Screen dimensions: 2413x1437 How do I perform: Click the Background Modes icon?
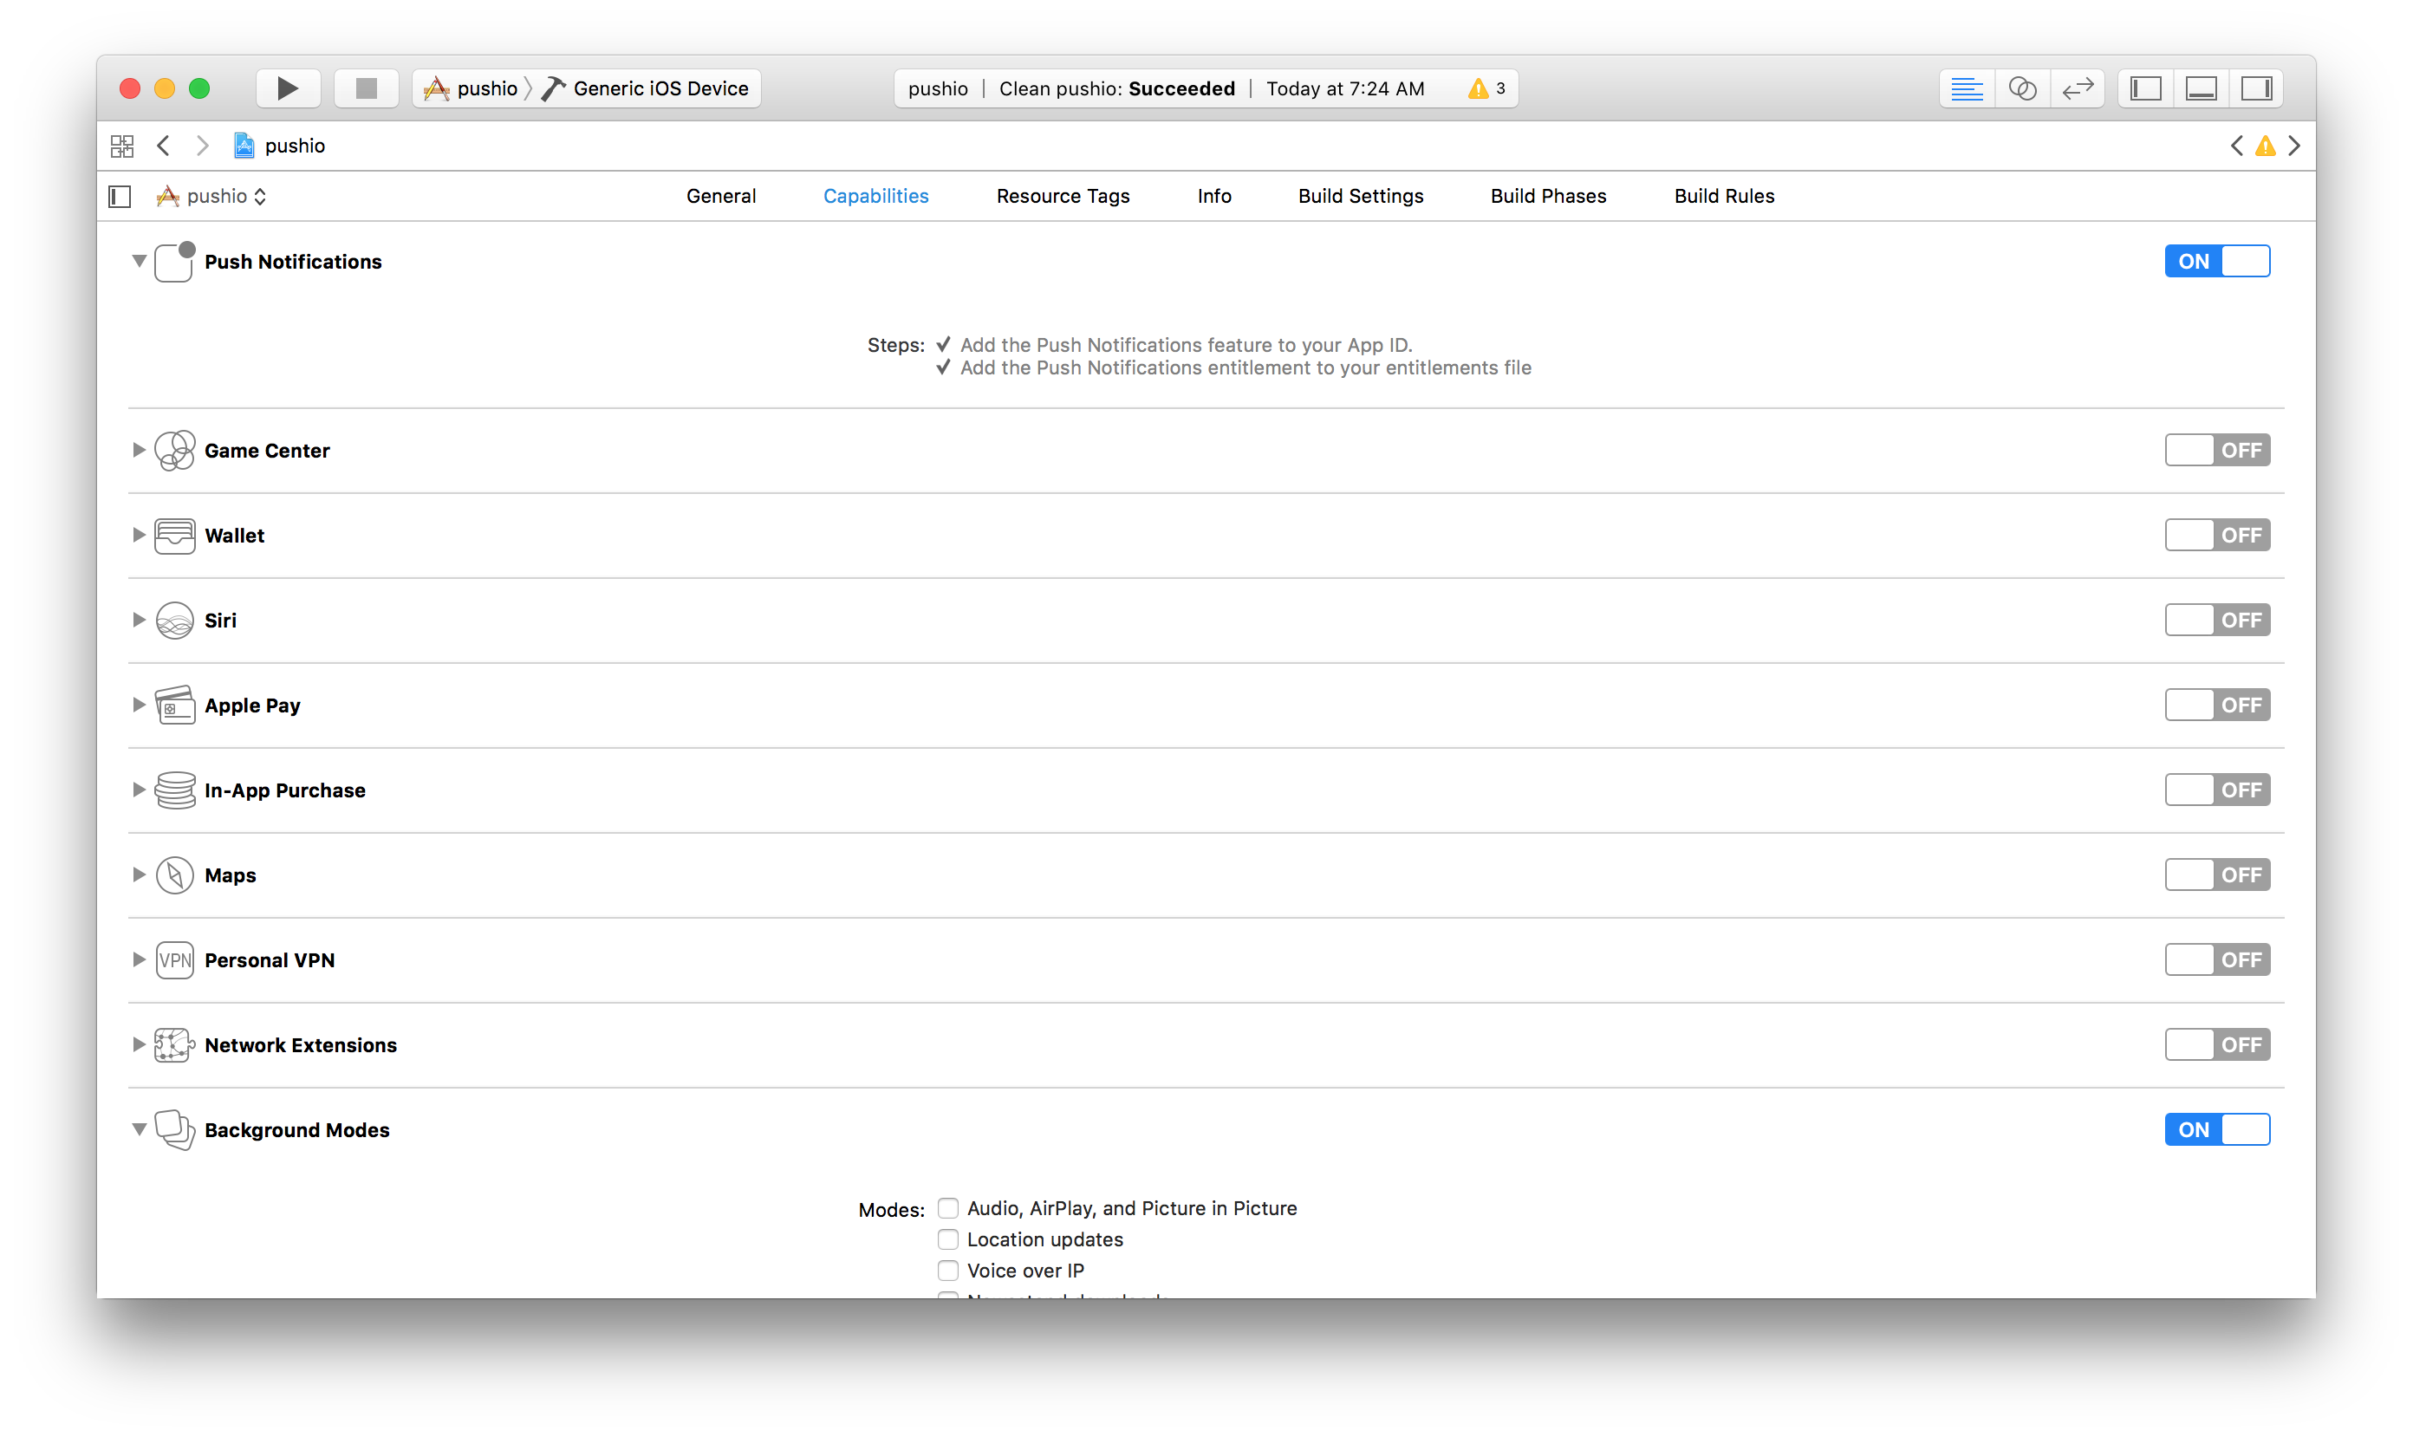click(175, 1130)
